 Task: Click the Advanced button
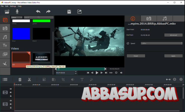pos(173,35)
